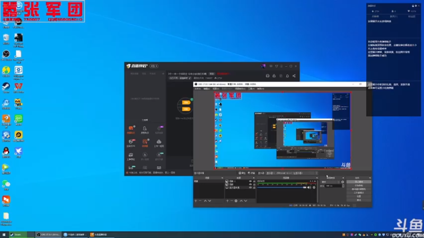Open 工具 menu in OBS menu bar

(x=251, y=89)
